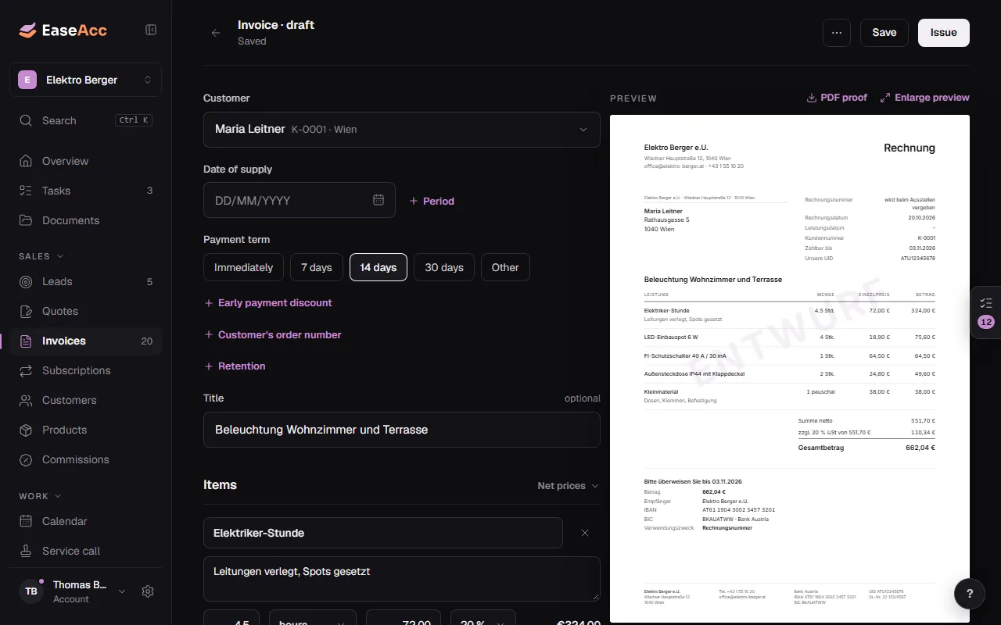Open the Elektro Berger company switcher

tap(86, 80)
